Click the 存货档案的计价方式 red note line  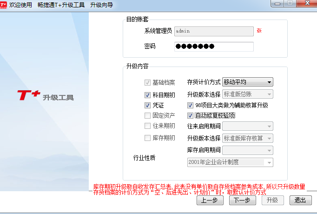tap(179, 192)
